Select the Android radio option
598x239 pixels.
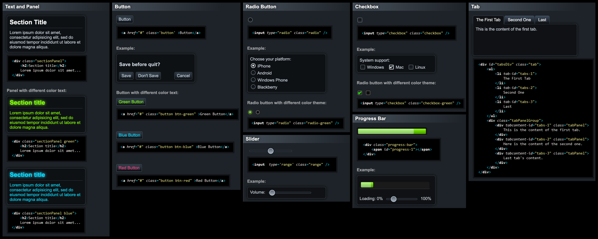pyautogui.click(x=253, y=73)
